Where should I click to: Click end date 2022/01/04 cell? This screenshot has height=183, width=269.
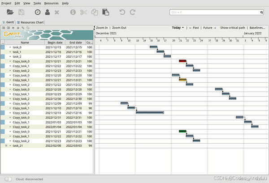74,127
